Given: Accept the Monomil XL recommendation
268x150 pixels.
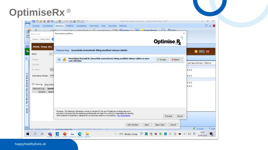Looking at the screenshot, I should click(x=162, y=59).
